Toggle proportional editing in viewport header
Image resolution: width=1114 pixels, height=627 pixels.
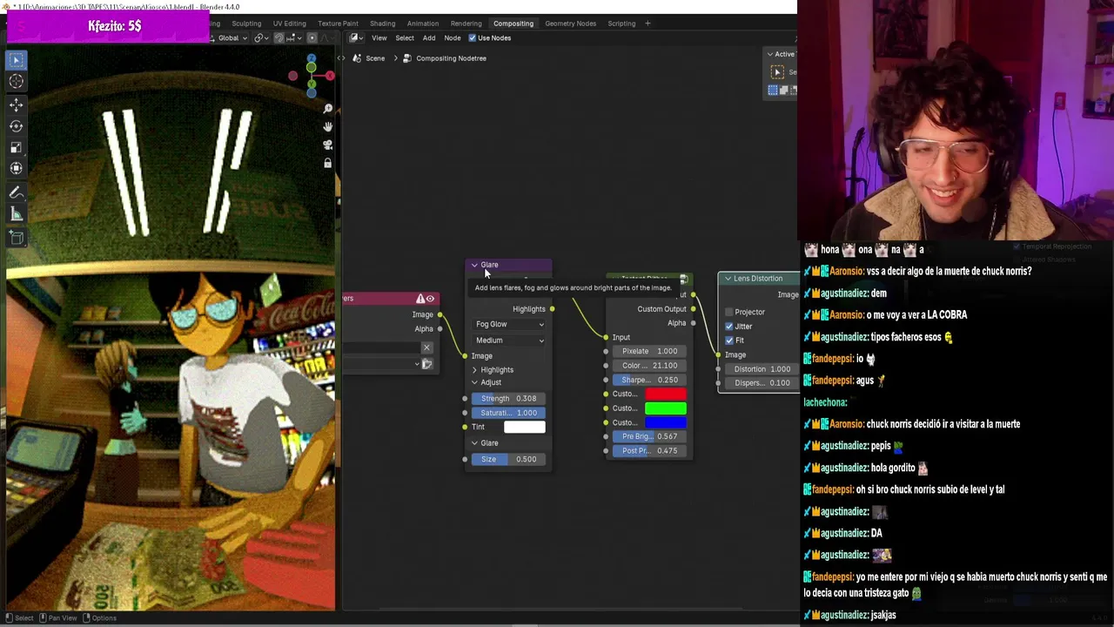[312, 38]
